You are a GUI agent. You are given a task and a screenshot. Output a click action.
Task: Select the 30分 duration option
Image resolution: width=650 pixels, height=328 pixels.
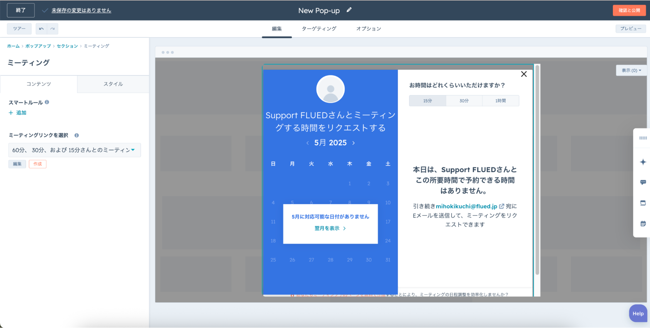(x=464, y=101)
